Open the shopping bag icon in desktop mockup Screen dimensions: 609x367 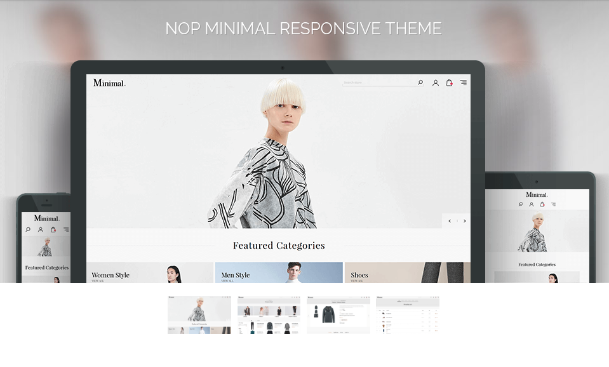pos(450,83)
